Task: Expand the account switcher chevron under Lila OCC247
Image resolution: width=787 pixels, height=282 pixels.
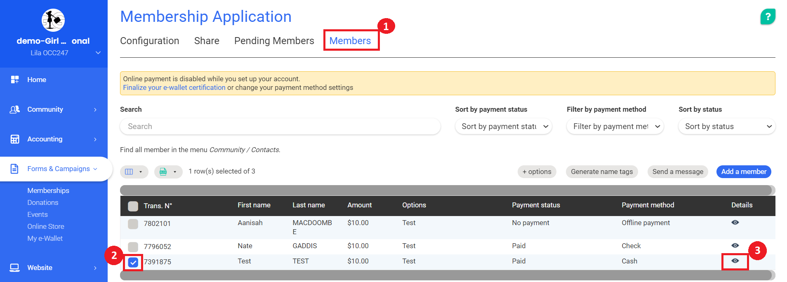Action: tap(98, 53)
